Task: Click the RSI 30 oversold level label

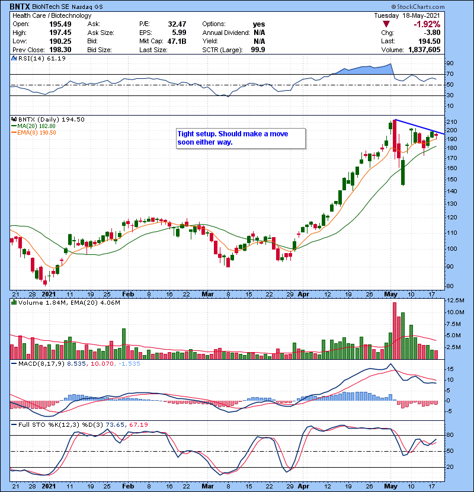Action: point(450,95)
